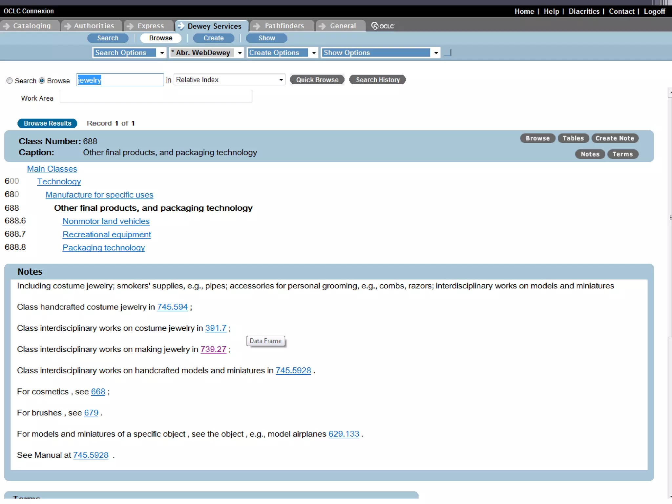Select the Browse radio button
Image resolution: width=672 pixels, height=504 pixels.
(x=42, y=81)
